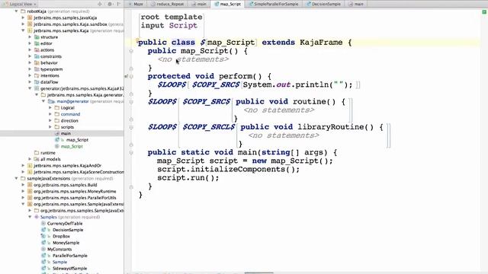488x274 pixels.
Task: Click the scroll-from-source crosshair icon
Action: (100, 4)
